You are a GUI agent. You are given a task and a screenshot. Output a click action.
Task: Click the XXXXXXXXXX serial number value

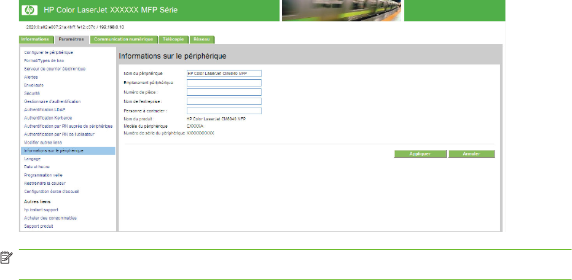(x=200, y=133)
